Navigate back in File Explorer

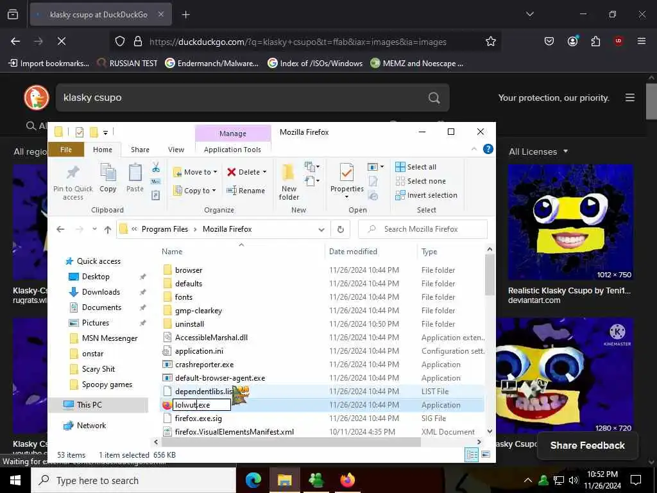coord(60,229)
